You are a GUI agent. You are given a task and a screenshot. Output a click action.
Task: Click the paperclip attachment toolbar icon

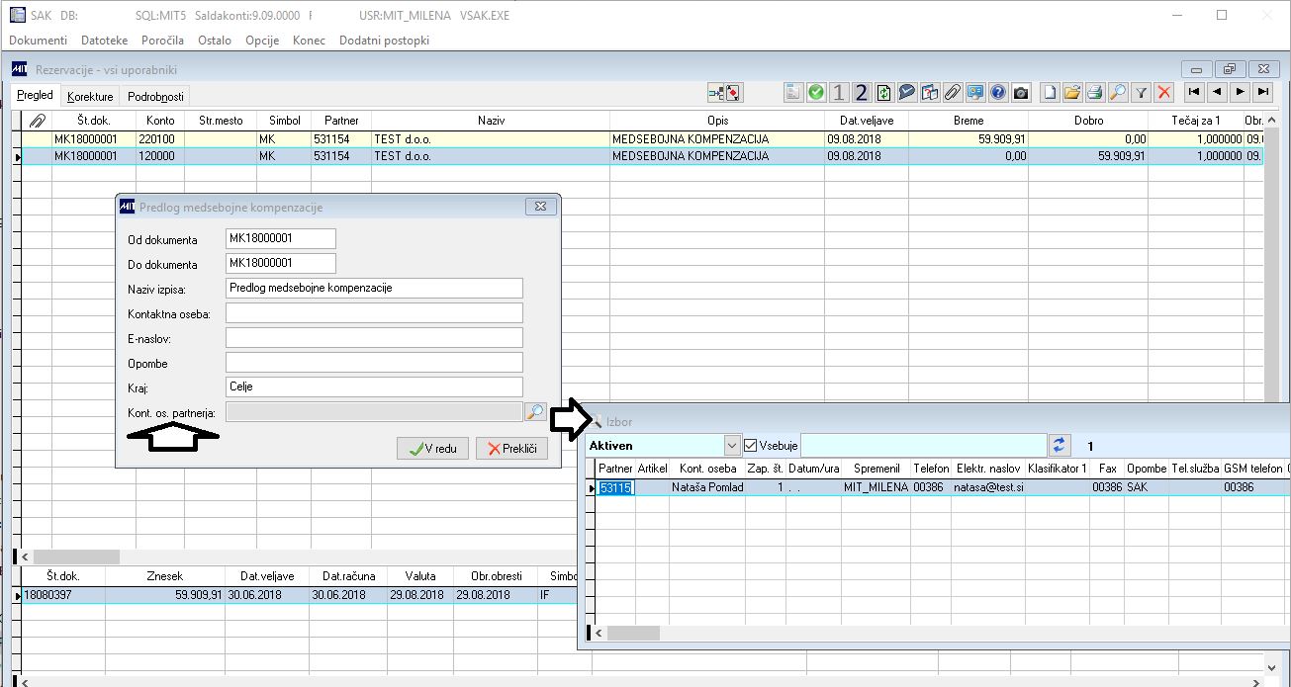coord(953,92)
